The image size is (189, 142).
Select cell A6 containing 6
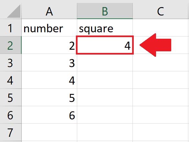point(49,115)
